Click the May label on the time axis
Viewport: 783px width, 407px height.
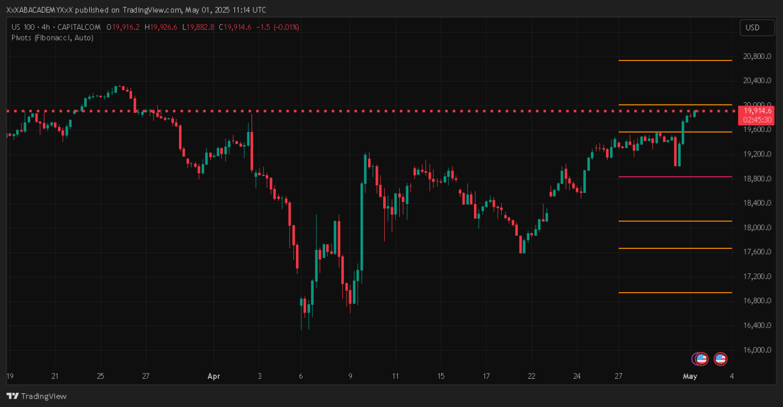[x=690, y=376]
